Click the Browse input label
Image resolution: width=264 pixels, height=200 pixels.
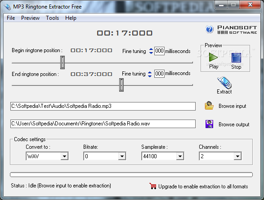[x=233, y=106]
